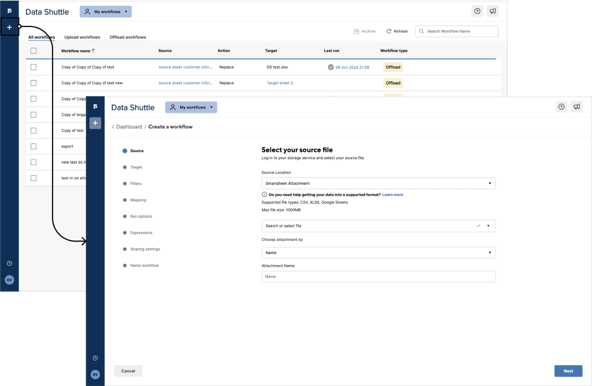Click the 'Last run' column header
The image size is (592, 386).
tap(332, 51)
